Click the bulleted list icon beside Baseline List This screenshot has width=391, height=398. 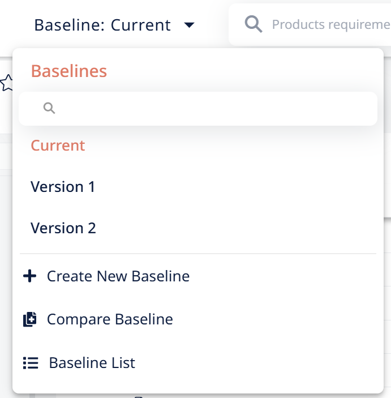(x=31, y=363)
